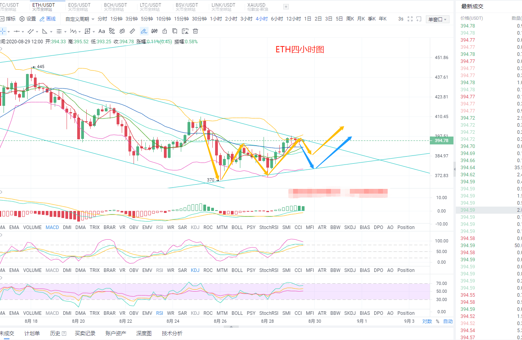The image size is (522, 340).
Task: Click the candlestick icon in the drawing toolbar
Action: pos(154,31)
